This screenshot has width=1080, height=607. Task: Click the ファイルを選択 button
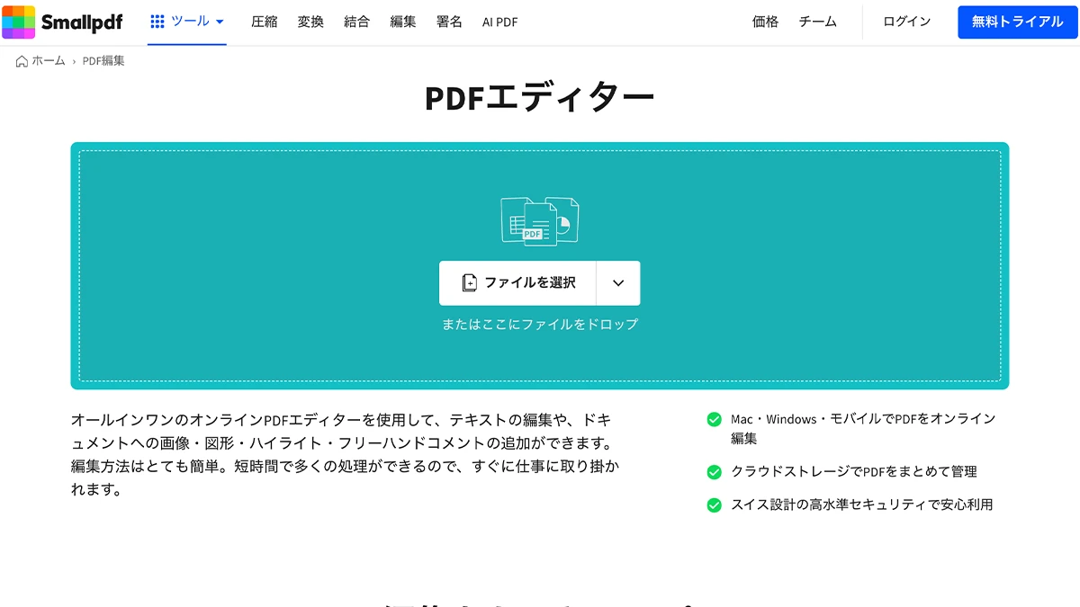click(x=517, y=282)
